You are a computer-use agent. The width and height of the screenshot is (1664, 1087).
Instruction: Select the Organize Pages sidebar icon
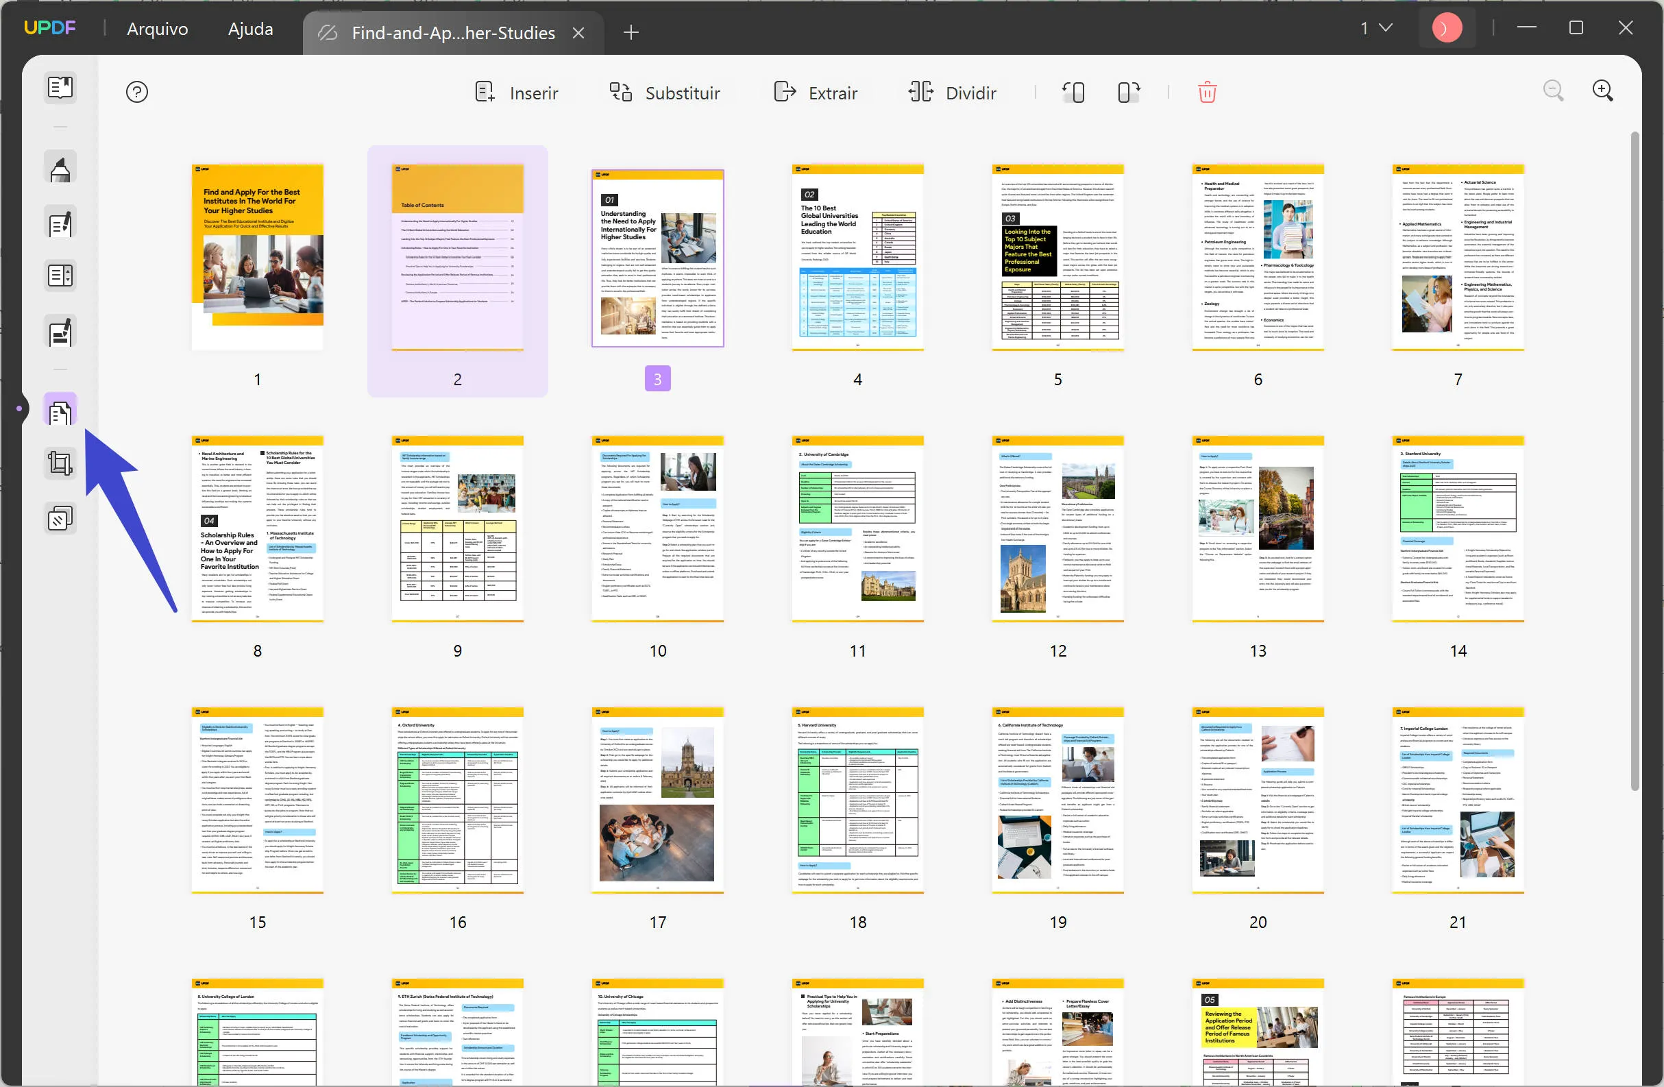(60, 410)
